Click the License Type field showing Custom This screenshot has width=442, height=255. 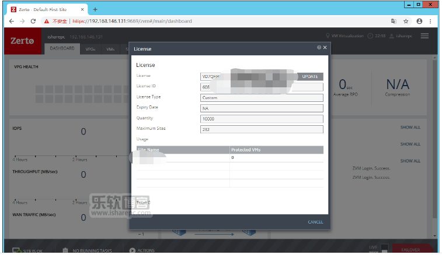[262, 98]
